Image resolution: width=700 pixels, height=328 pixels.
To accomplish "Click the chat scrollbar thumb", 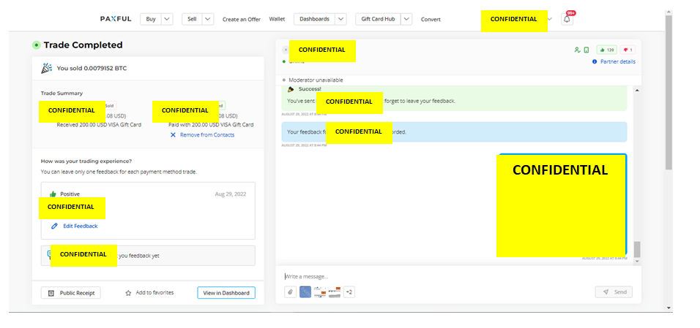I will click(x=637, y=249).
